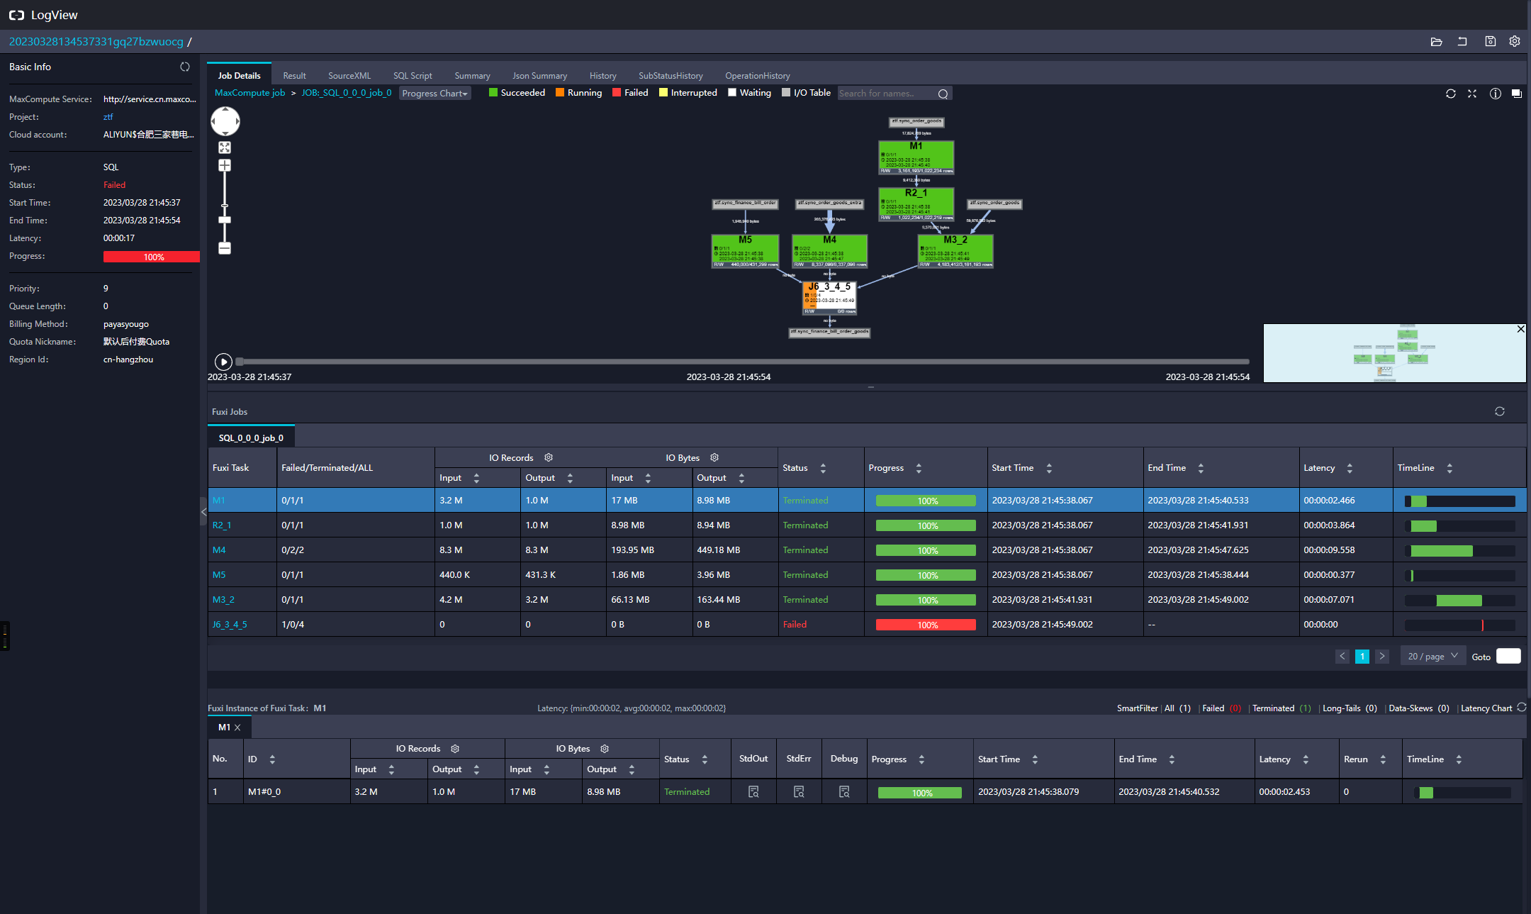
Task: Filter instances by Long-Tails
Action: point(1349,708)
